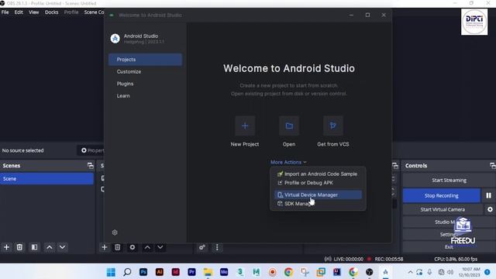Move scene up in OBS Scenes toolbar

50,247
